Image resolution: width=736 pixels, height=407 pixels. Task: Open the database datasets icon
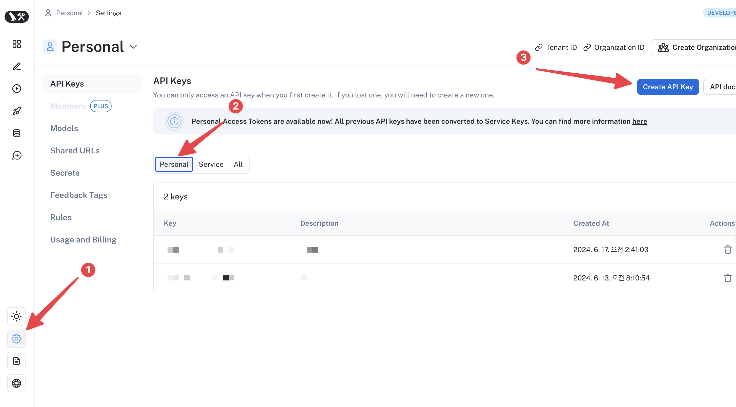16,133
